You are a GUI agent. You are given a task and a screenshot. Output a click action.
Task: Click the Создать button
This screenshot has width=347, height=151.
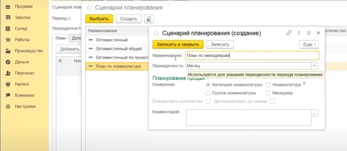point(129,19)
